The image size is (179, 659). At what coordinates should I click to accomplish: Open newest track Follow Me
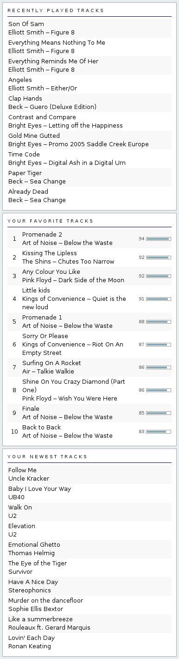click(22, 470)
